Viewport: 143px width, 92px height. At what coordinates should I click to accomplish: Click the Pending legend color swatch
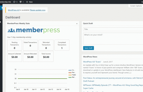coord(70,73)
